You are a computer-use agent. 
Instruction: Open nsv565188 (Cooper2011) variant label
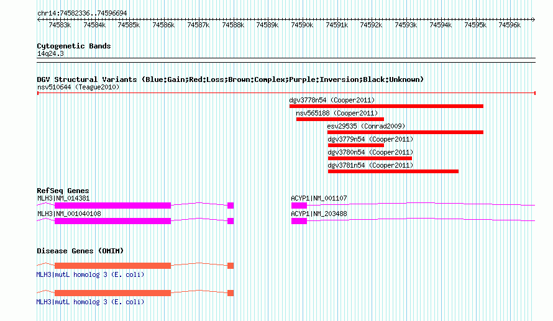click(337, 113)
